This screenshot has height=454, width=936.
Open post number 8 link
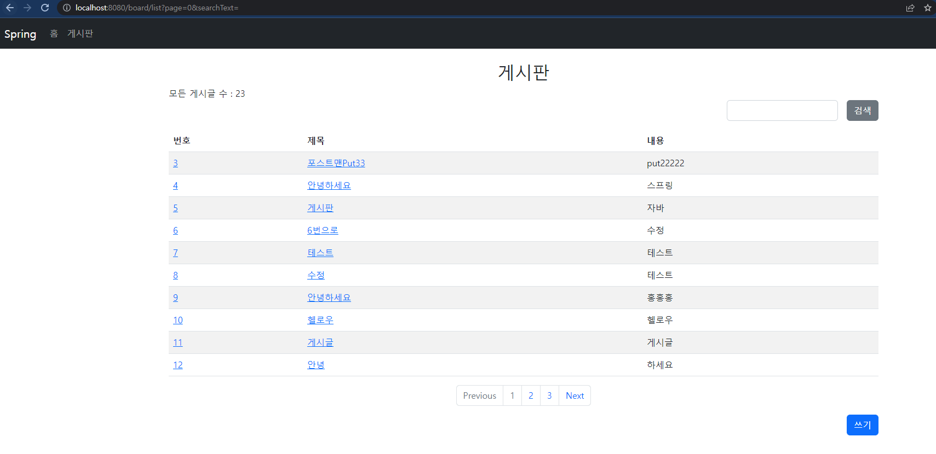[175, 275]
